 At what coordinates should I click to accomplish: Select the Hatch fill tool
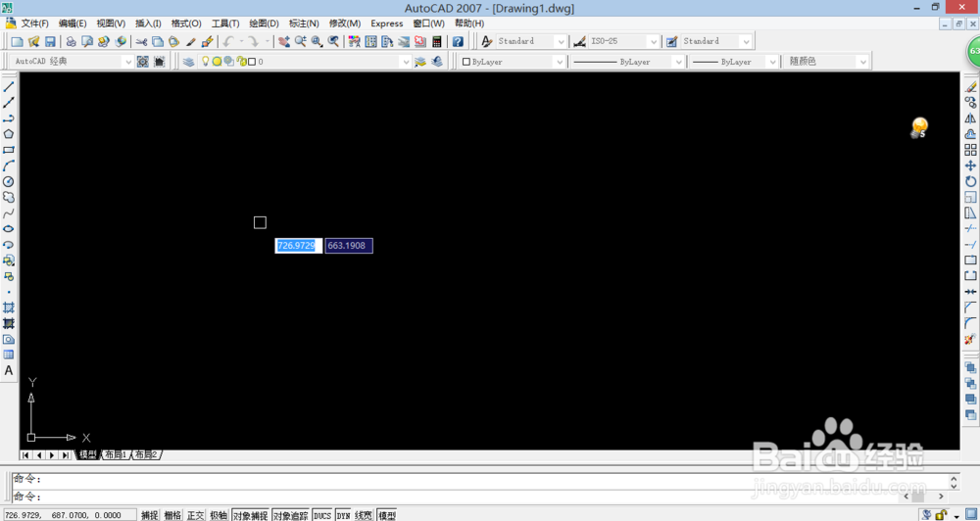click(9, 308)
